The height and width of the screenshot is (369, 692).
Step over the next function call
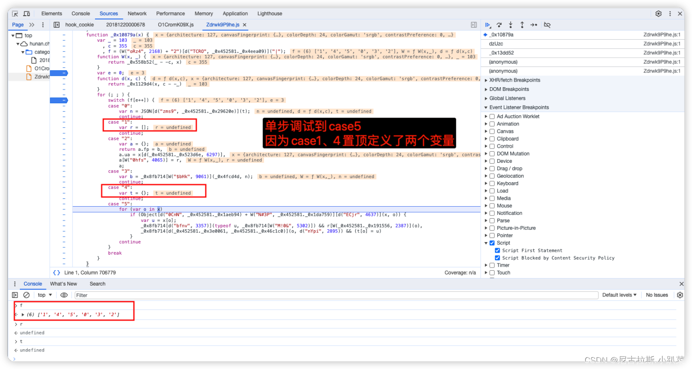499,24
